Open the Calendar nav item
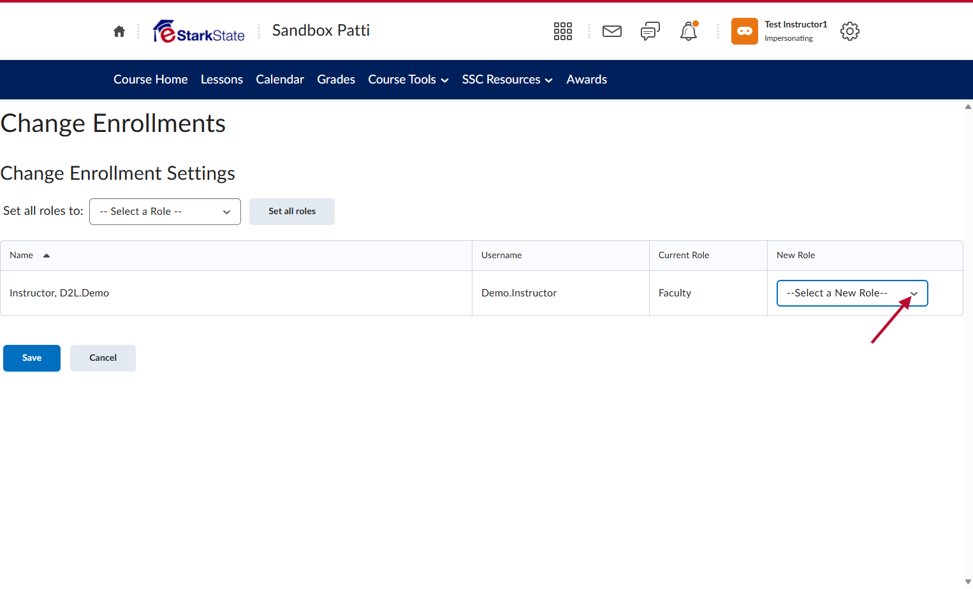973x589 pixels. [280, 80]
